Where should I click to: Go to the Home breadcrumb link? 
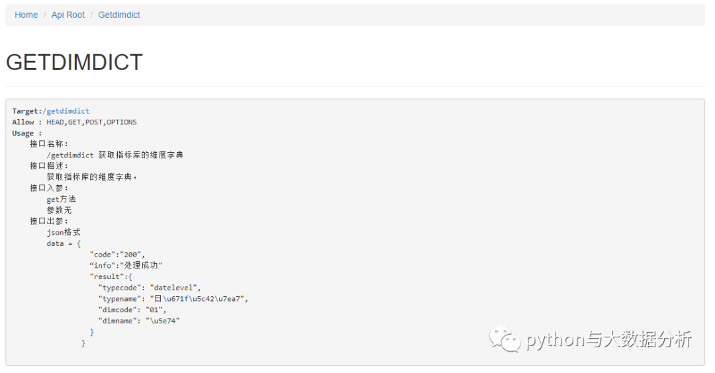tap(26, 15)
